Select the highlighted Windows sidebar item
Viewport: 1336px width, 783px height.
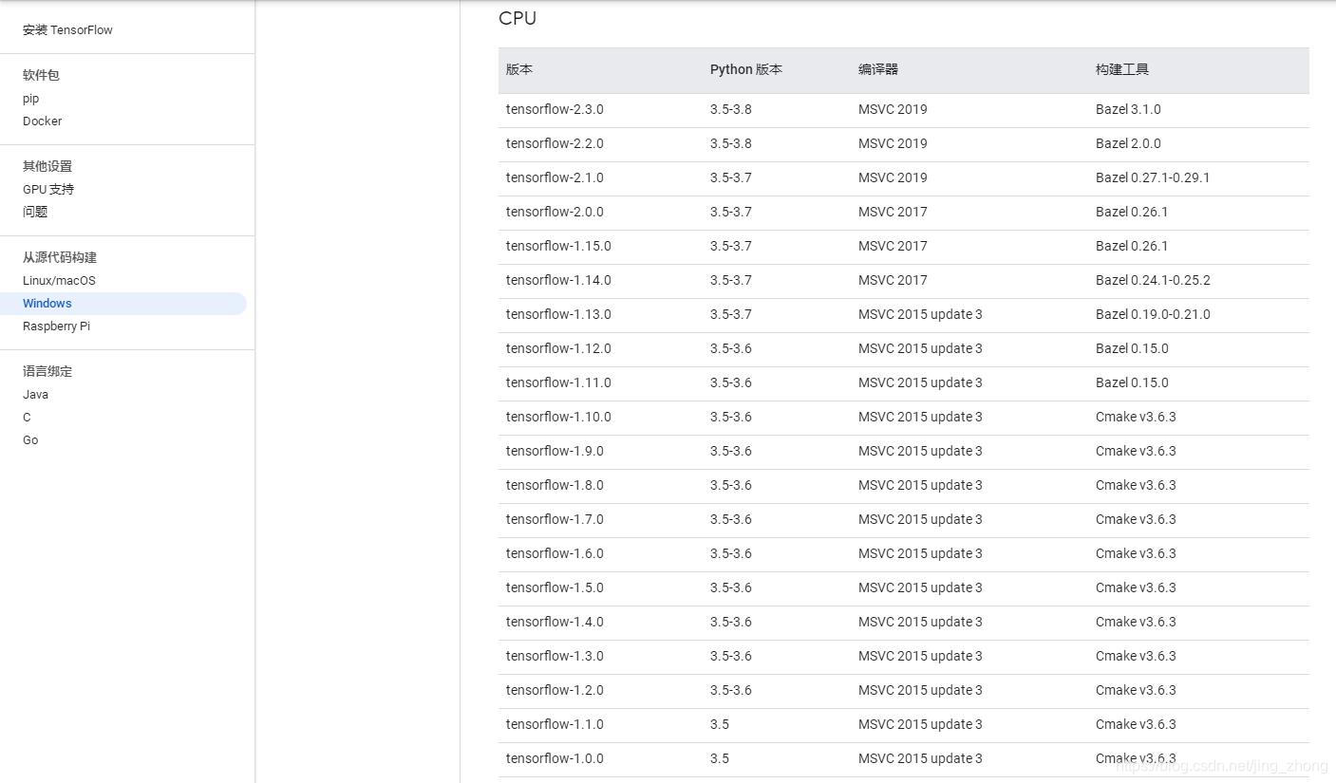point(123,304)
